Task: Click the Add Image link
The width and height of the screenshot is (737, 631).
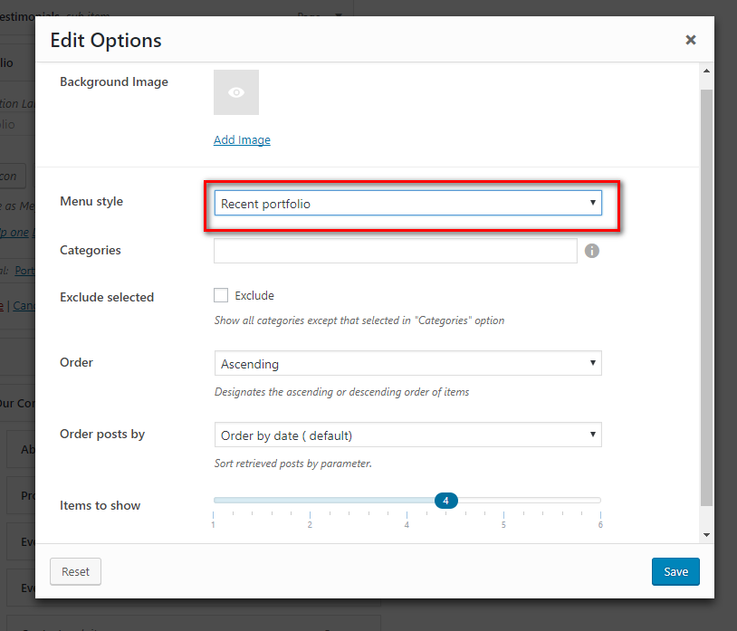Action: click(242, 139)
